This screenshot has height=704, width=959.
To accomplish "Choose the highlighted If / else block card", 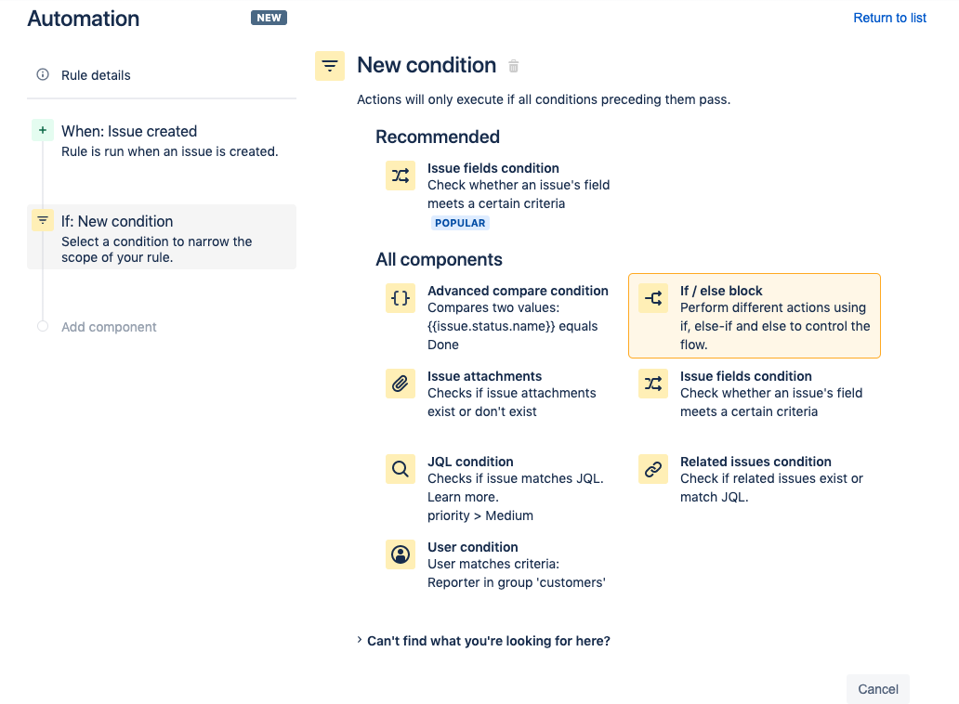I will [x=754, y=316].
